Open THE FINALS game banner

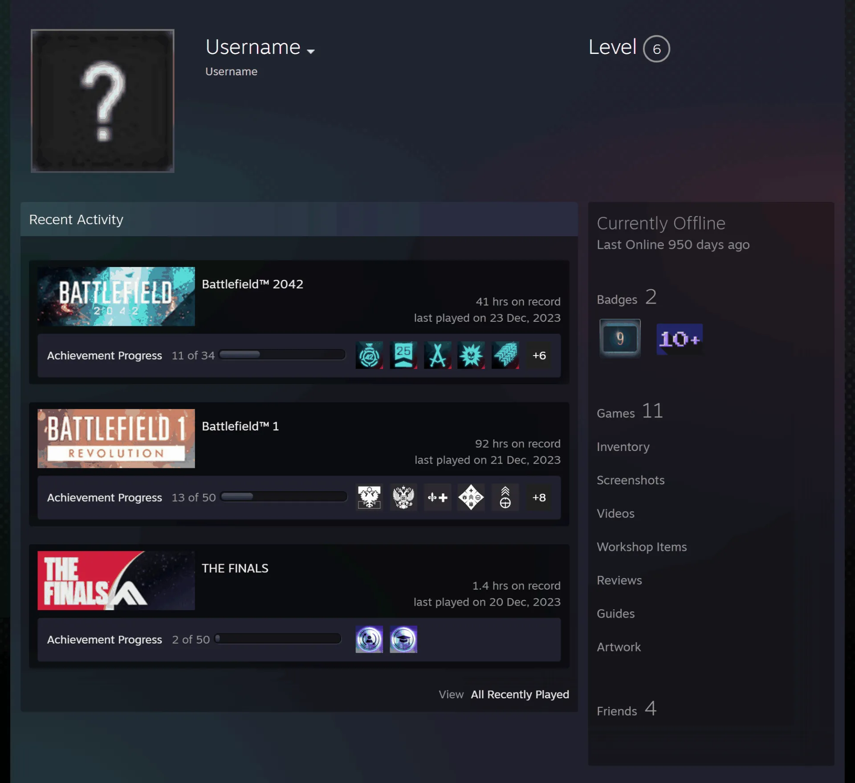pos(116,581)
